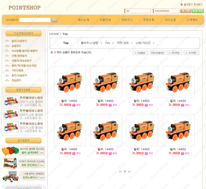Click the green 회원가입 sign-up button
Viewport: 206px width, 189px height.
coord(198,11)
